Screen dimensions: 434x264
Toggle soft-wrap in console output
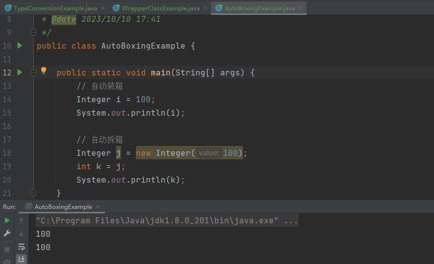[21, 247]
